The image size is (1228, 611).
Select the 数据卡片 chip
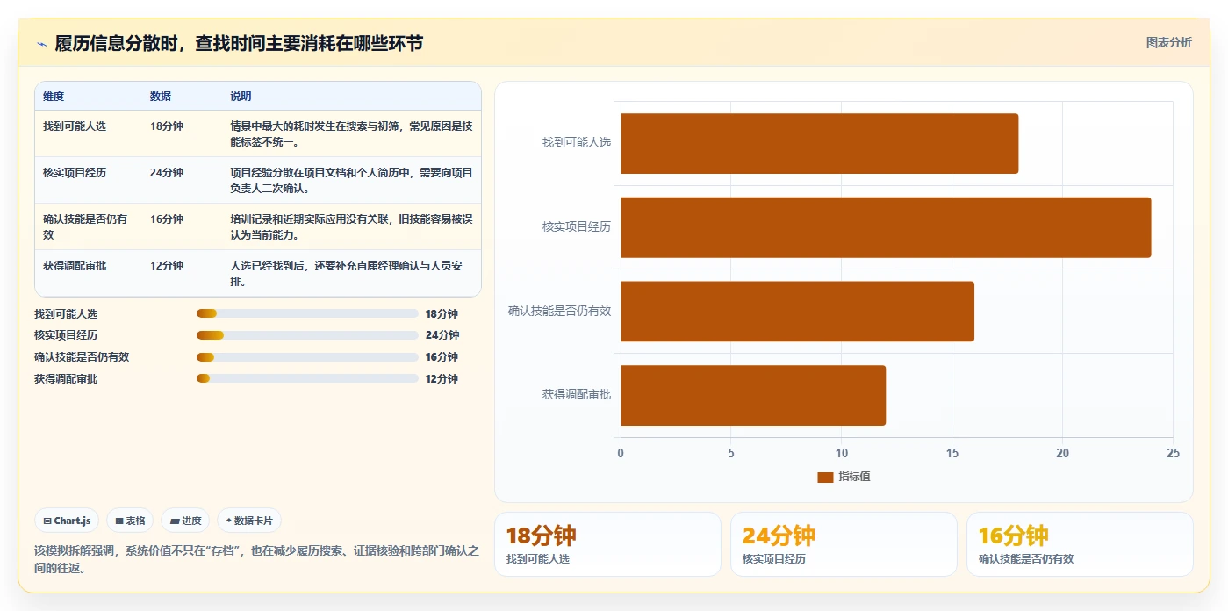[x=249, y=521]
